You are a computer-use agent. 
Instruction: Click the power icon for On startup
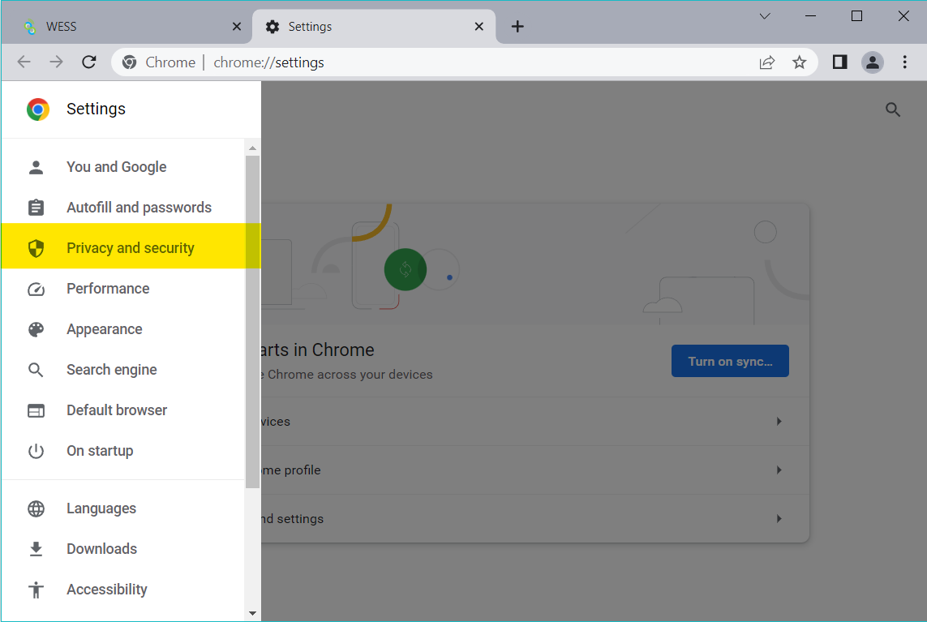click(36, 451)
